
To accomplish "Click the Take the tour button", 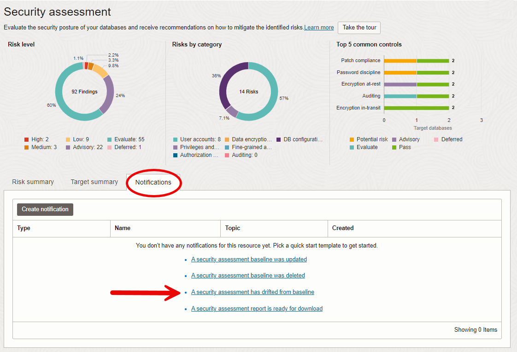I will point(359,28).
